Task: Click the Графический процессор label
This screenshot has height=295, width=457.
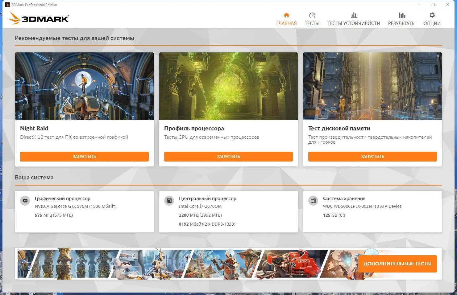Action: tap(63, 199)
